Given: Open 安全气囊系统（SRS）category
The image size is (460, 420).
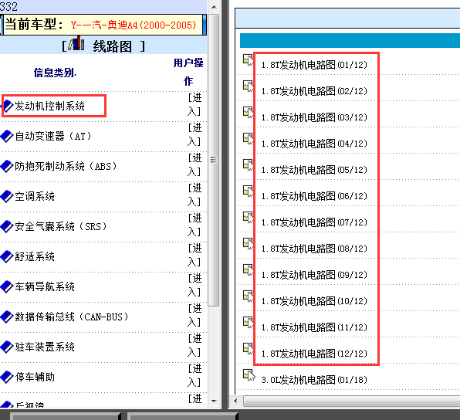Looking at the screenshot, I should click(x=61, y=226).
